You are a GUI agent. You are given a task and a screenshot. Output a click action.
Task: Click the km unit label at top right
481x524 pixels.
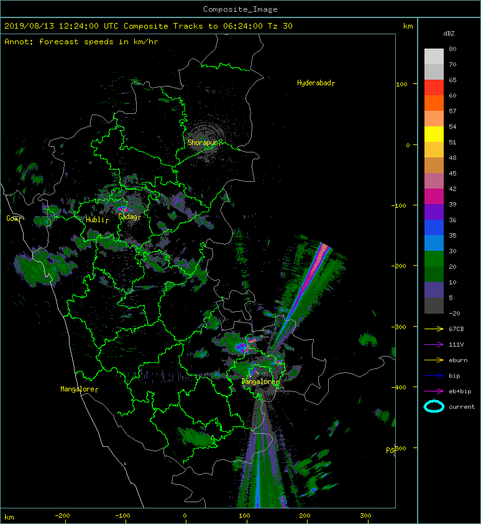tap(408, 26)
